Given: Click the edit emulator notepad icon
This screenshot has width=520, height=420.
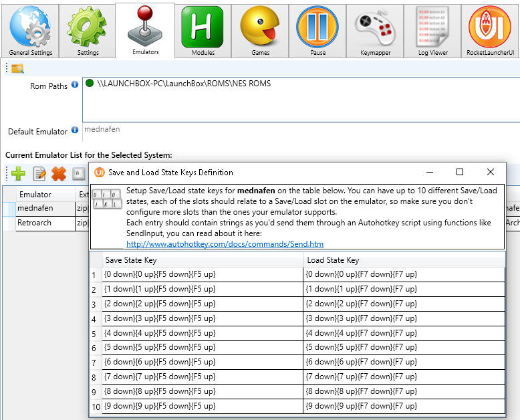Looking at the screenshot, I should point(39,174).
